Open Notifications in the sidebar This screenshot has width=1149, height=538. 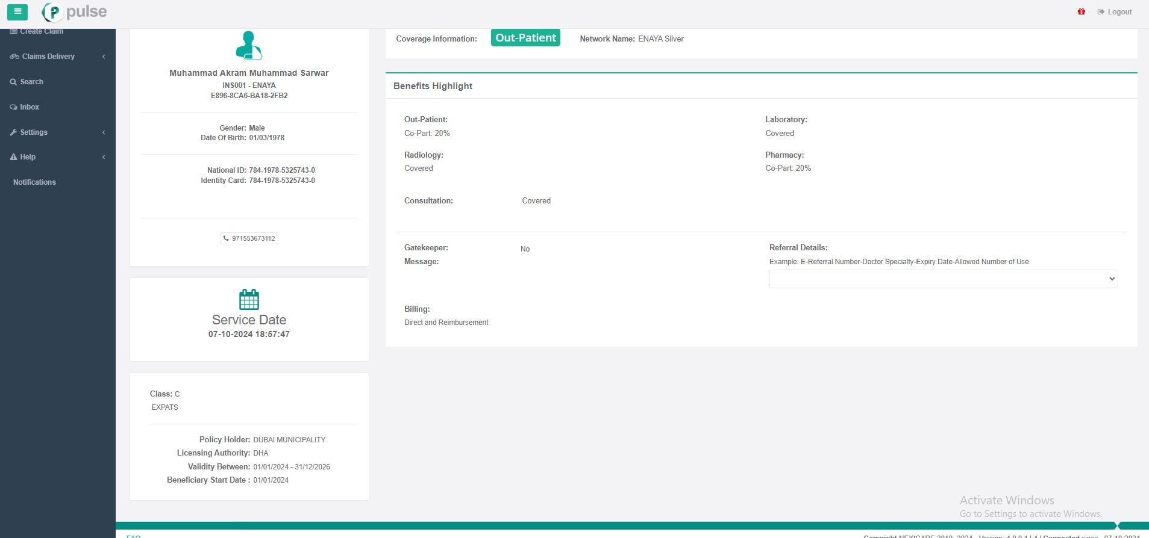(x=34, y=182)
